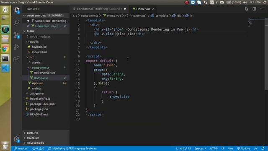This screenshot has width=268, height=151.
Task: Open favicon.ico in the explorer
Action: click(46, 47)
